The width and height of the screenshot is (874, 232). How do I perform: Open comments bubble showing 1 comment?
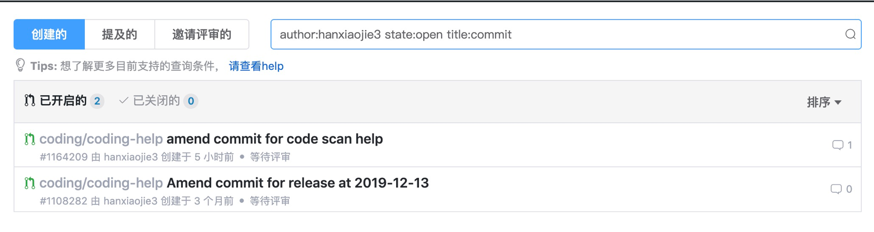point(842,145)
